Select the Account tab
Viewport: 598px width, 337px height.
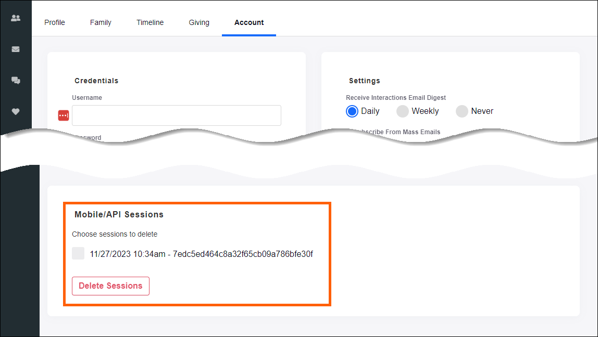pyautogui.click(x=249, y=22)
